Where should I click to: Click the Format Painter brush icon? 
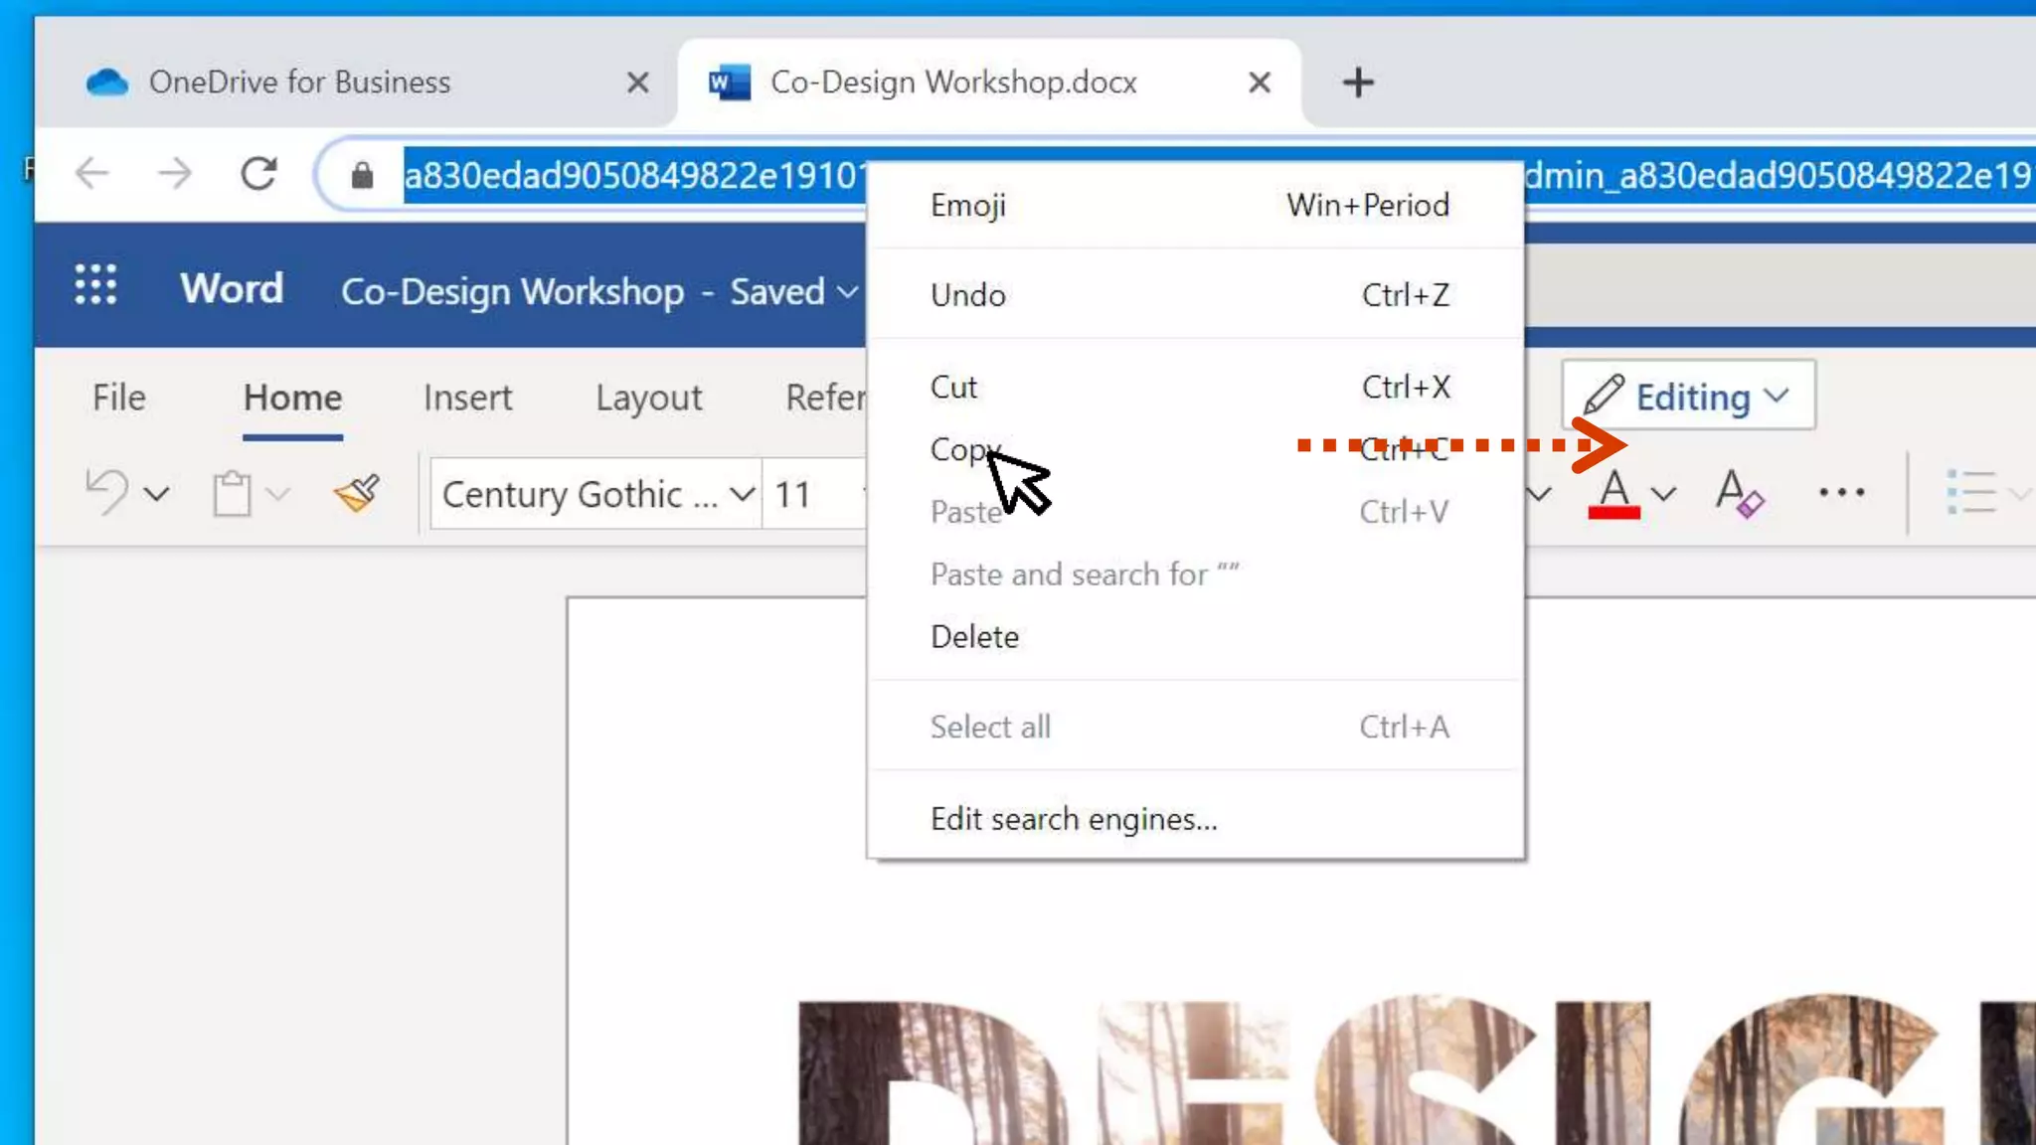(357, 493)
